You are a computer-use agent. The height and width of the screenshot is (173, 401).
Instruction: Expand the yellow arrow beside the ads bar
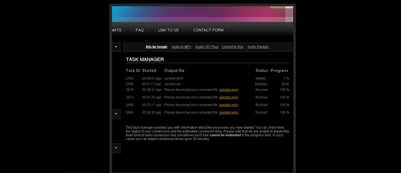click(x=116, y=47)
